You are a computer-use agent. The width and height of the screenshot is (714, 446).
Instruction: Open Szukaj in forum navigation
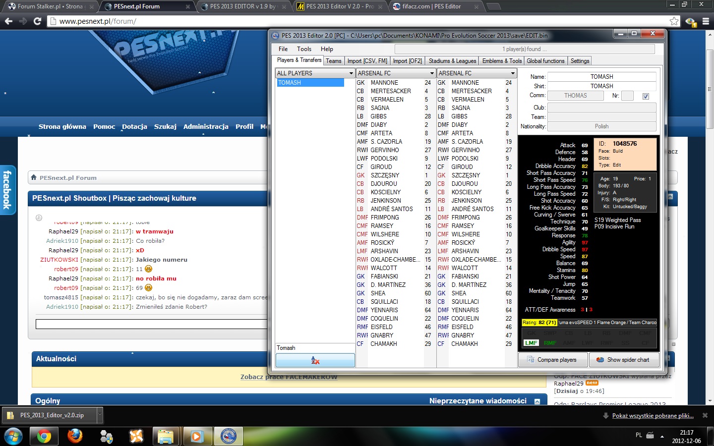[x=165, y=126]
